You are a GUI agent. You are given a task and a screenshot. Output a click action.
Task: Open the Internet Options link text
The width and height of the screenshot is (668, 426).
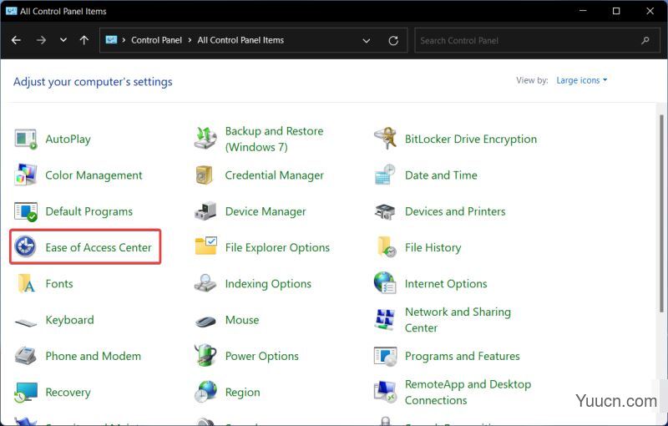tap(446, 283)
